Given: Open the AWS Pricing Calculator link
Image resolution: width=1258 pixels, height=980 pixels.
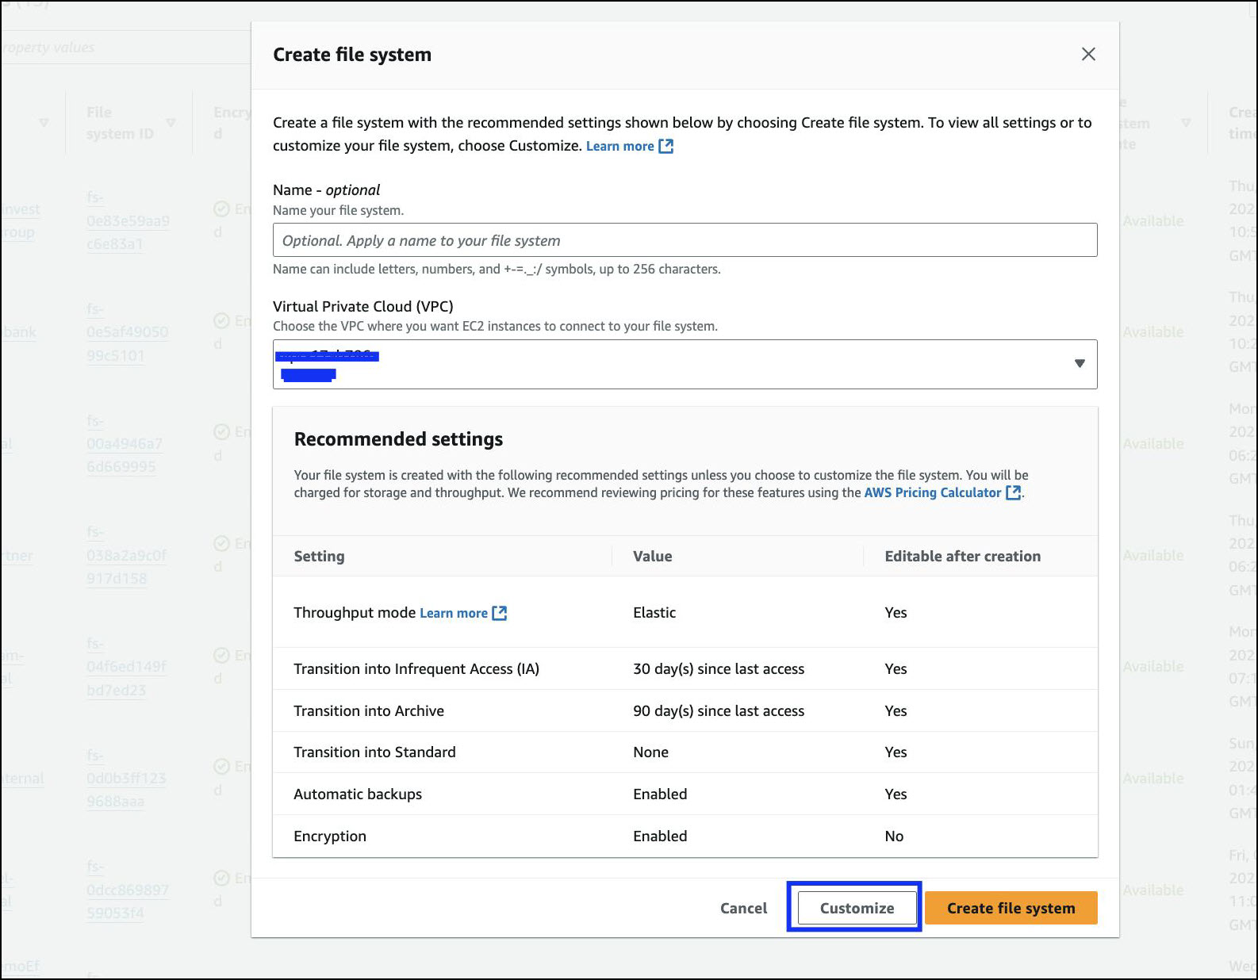Looking at the screenshot, I should click(x=932, y=492).
